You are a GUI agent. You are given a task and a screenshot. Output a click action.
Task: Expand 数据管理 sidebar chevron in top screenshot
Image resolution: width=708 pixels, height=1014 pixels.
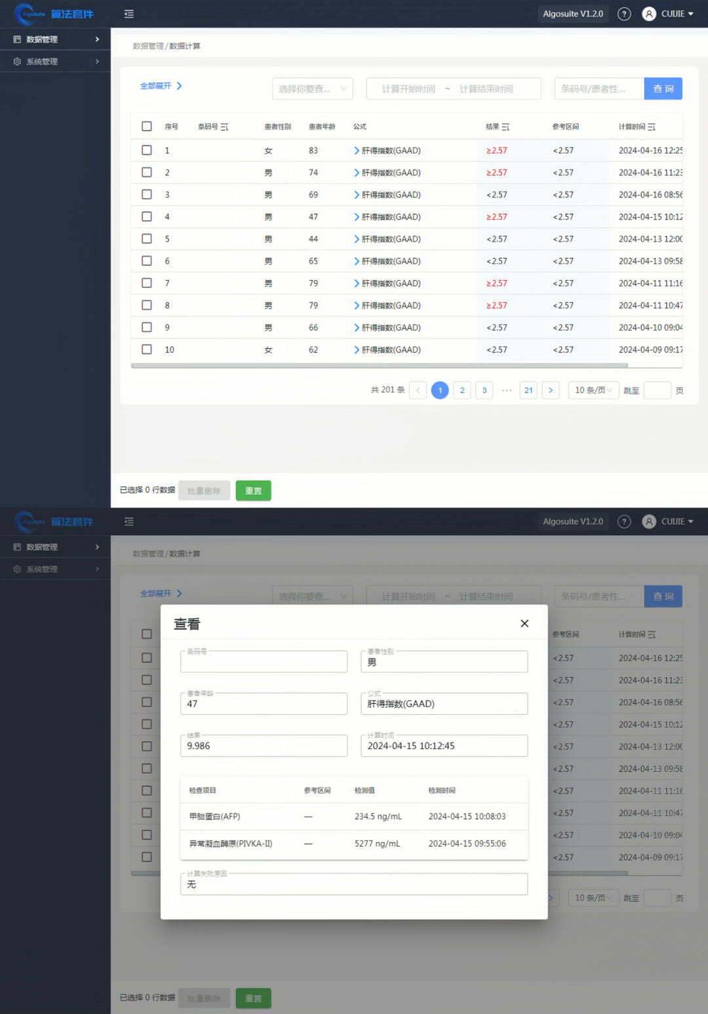(x=97, y=39)
